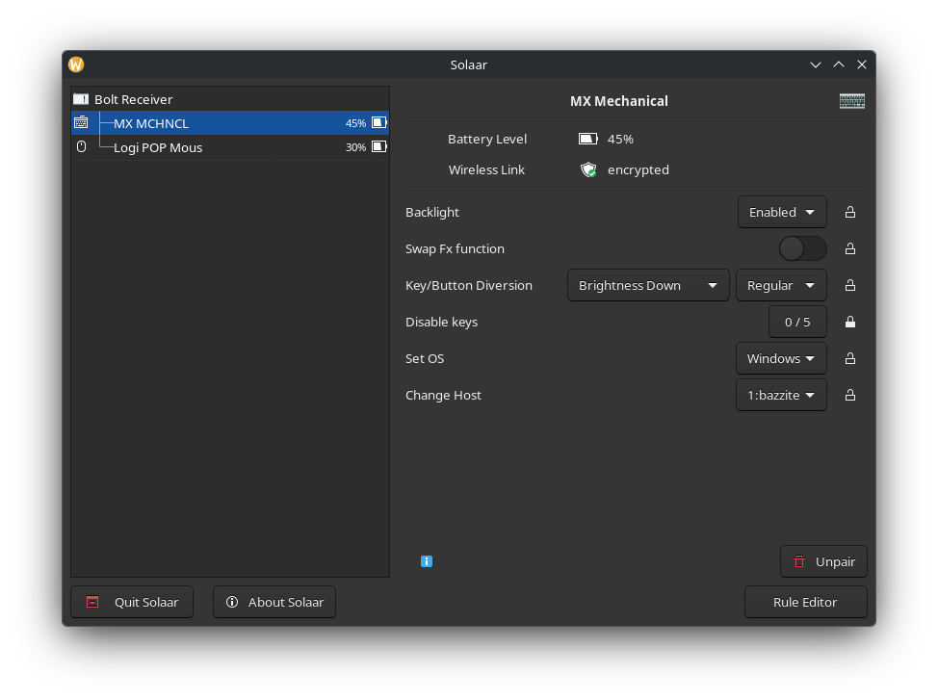Toggle the Swap Fx function switch

[x=802, y=248]
